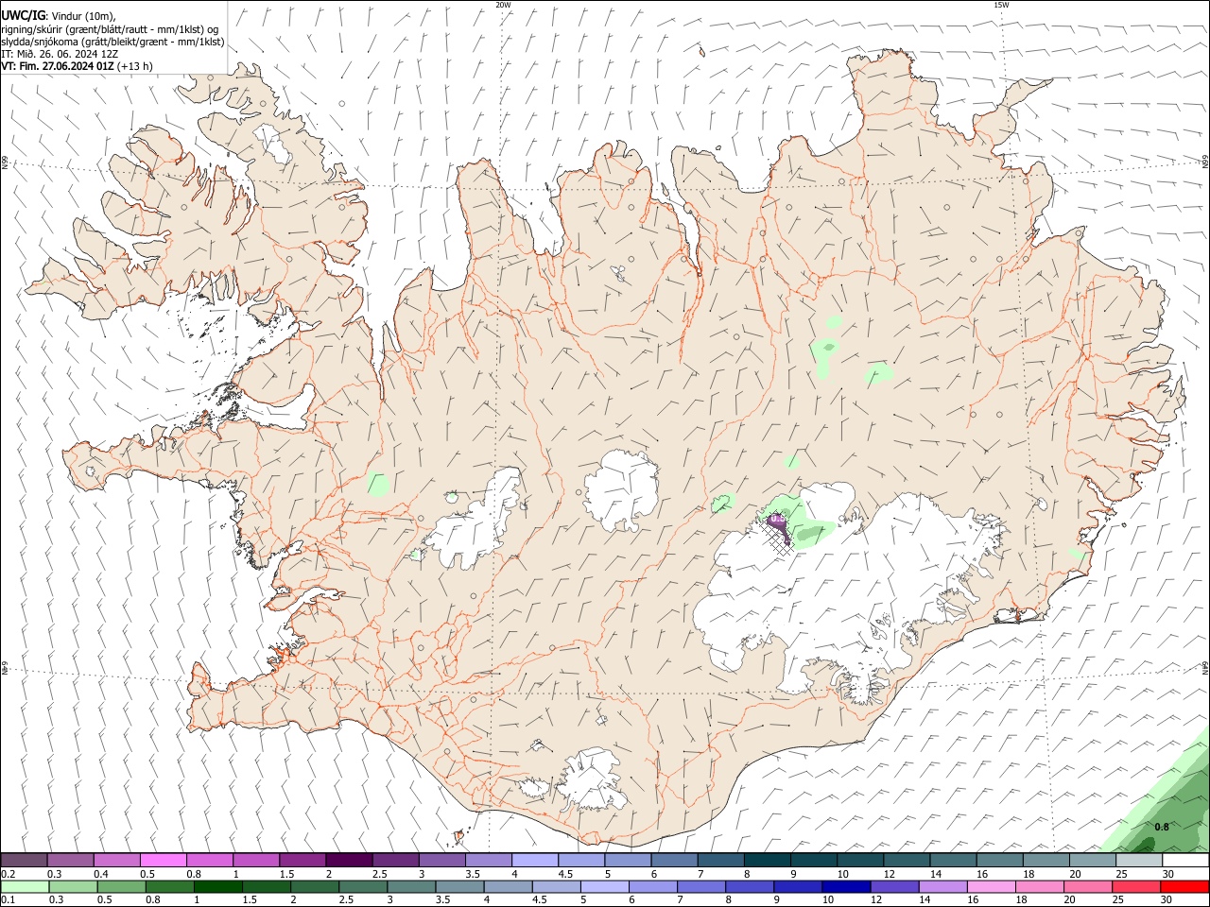Pick the dark teal snow swatch labeled 8
The width and height of the screenshot is (1210, 907).
[x=767, y=860]
